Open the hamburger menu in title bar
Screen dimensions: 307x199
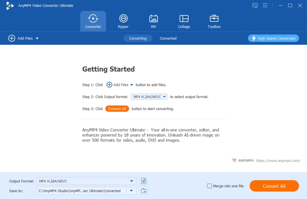tap(265, 5)
